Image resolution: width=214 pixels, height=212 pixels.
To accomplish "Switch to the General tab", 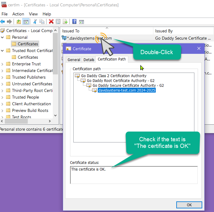I will pyautogui.click(x=74, y=60).
